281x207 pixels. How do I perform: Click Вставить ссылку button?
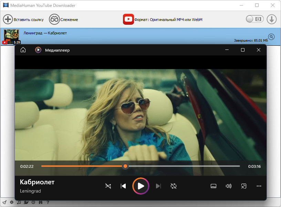(23, 19)
